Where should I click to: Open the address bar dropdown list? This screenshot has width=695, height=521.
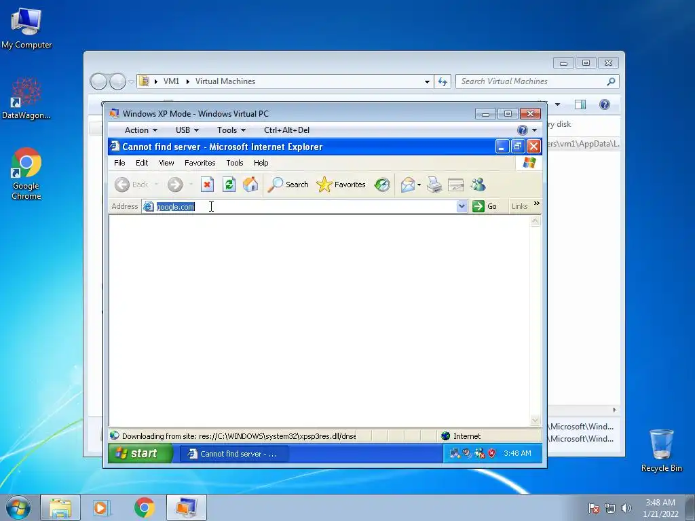462,206
